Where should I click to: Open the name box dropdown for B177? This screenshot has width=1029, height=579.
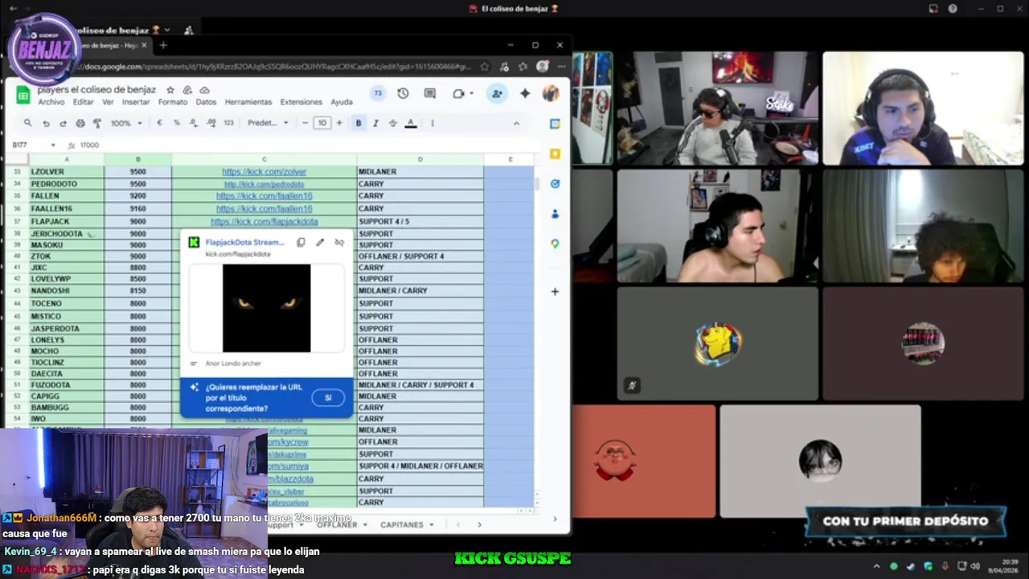[53, 145]
